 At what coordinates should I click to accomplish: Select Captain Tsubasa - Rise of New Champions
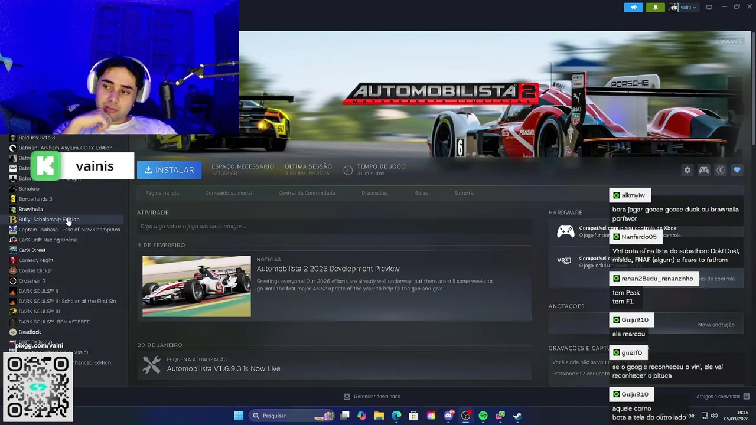pos(69,230)
